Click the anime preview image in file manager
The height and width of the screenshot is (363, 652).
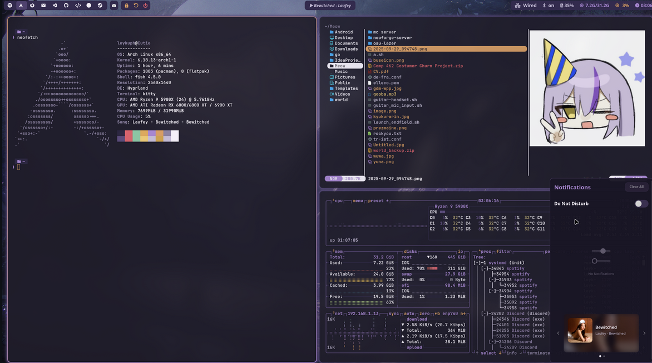coord(587,88)
